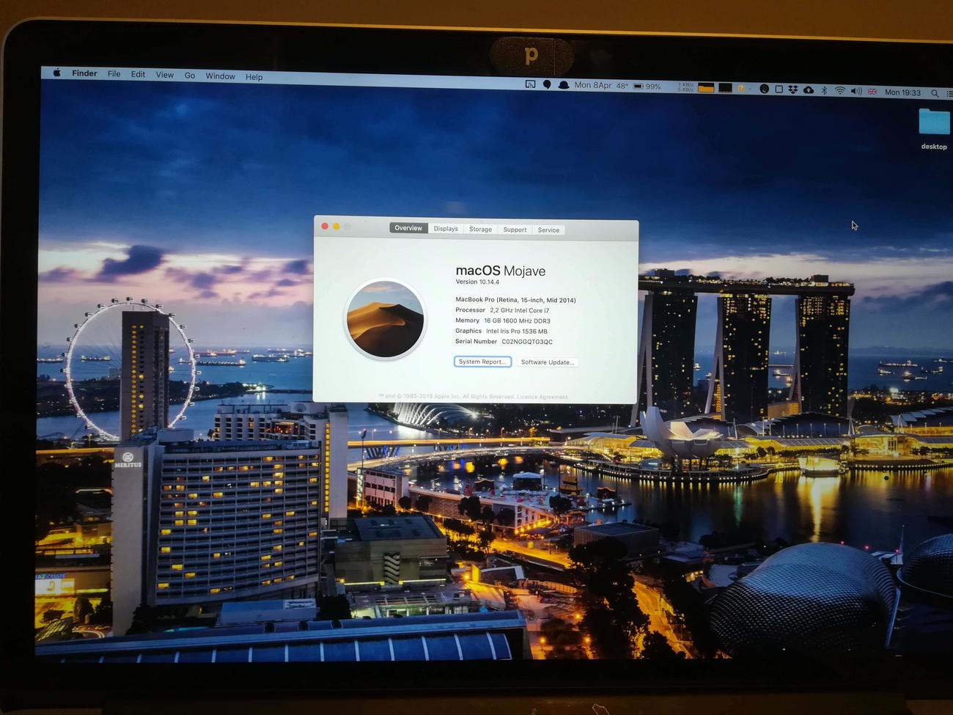Click the macOS Mojave desert thumbnail
953x715 pixels.
(x=385, y=319)
